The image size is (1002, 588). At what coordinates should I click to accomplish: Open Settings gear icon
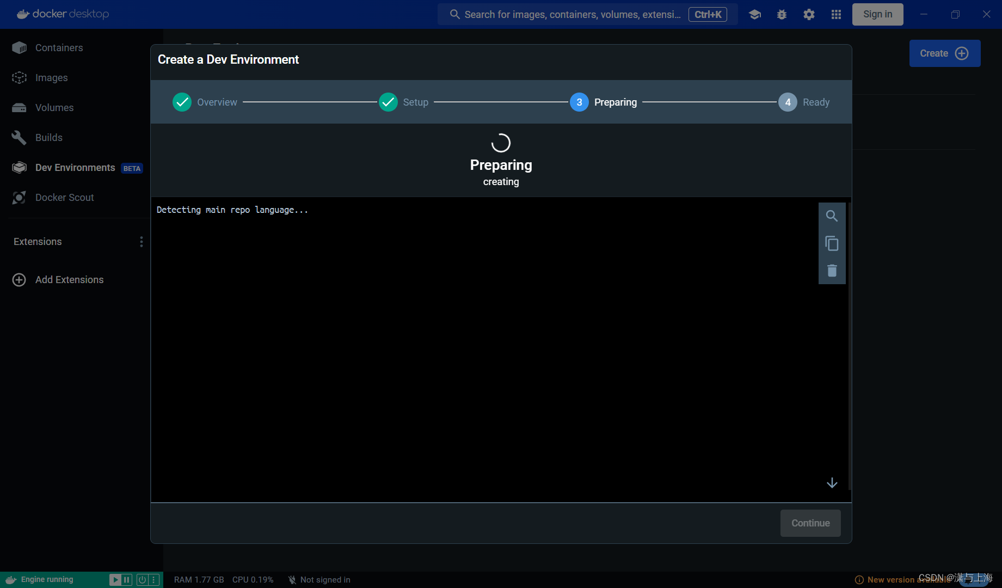tap(809, 15)
